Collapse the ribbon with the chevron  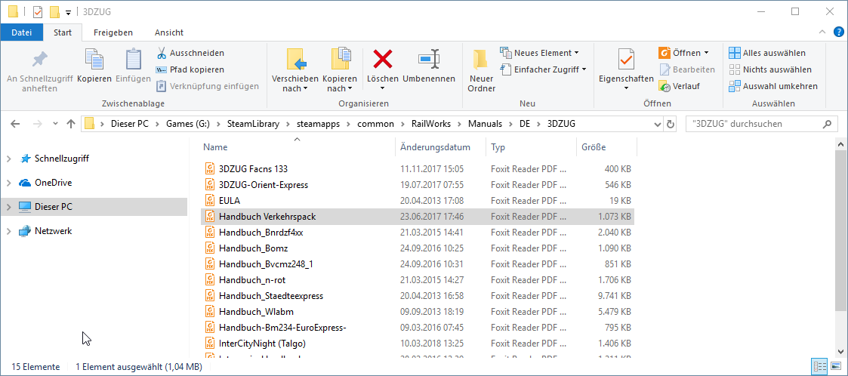[x=822, y=32]
